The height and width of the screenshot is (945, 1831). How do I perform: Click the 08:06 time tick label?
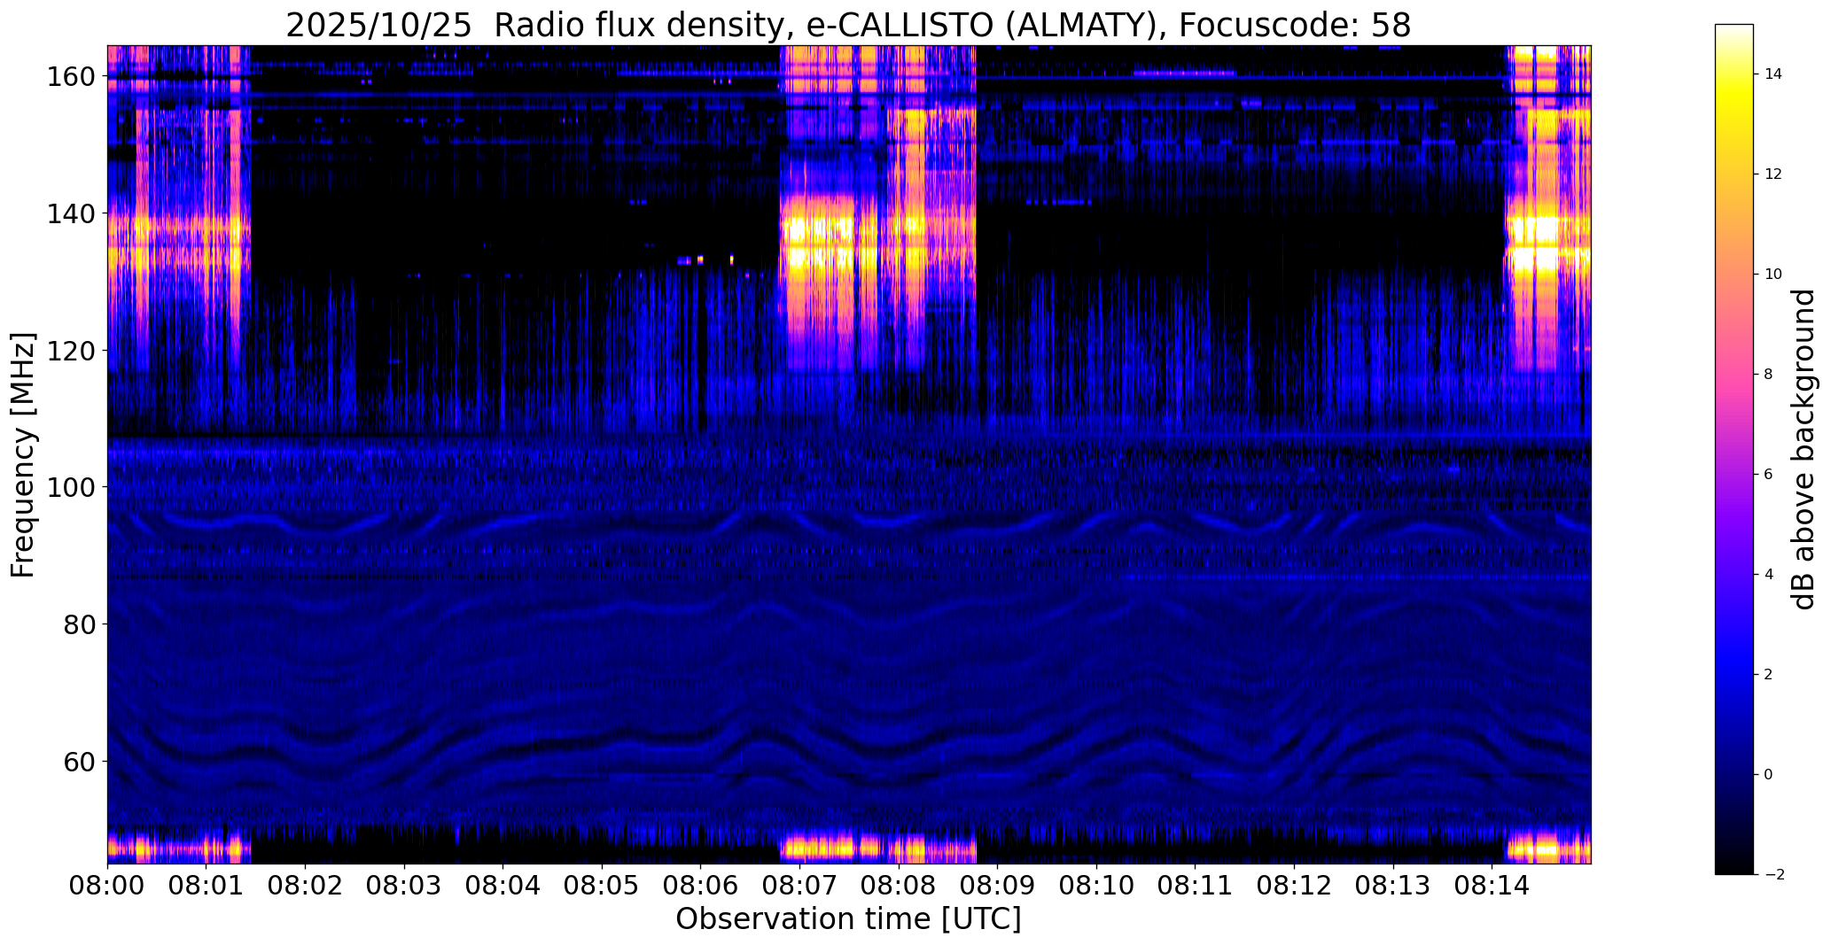click(x=700, y=885)
